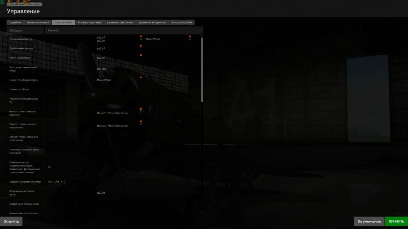Image resolution: width=408 pixels, height=229 pixels.
Task: Click the Действия search field
Action: (x=25, y=30)
